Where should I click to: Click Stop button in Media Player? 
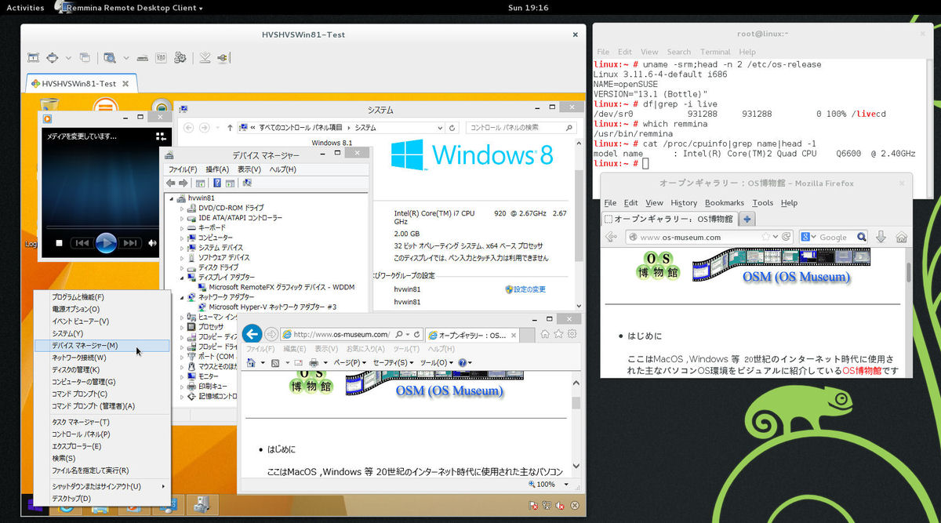tap(58, 243)
